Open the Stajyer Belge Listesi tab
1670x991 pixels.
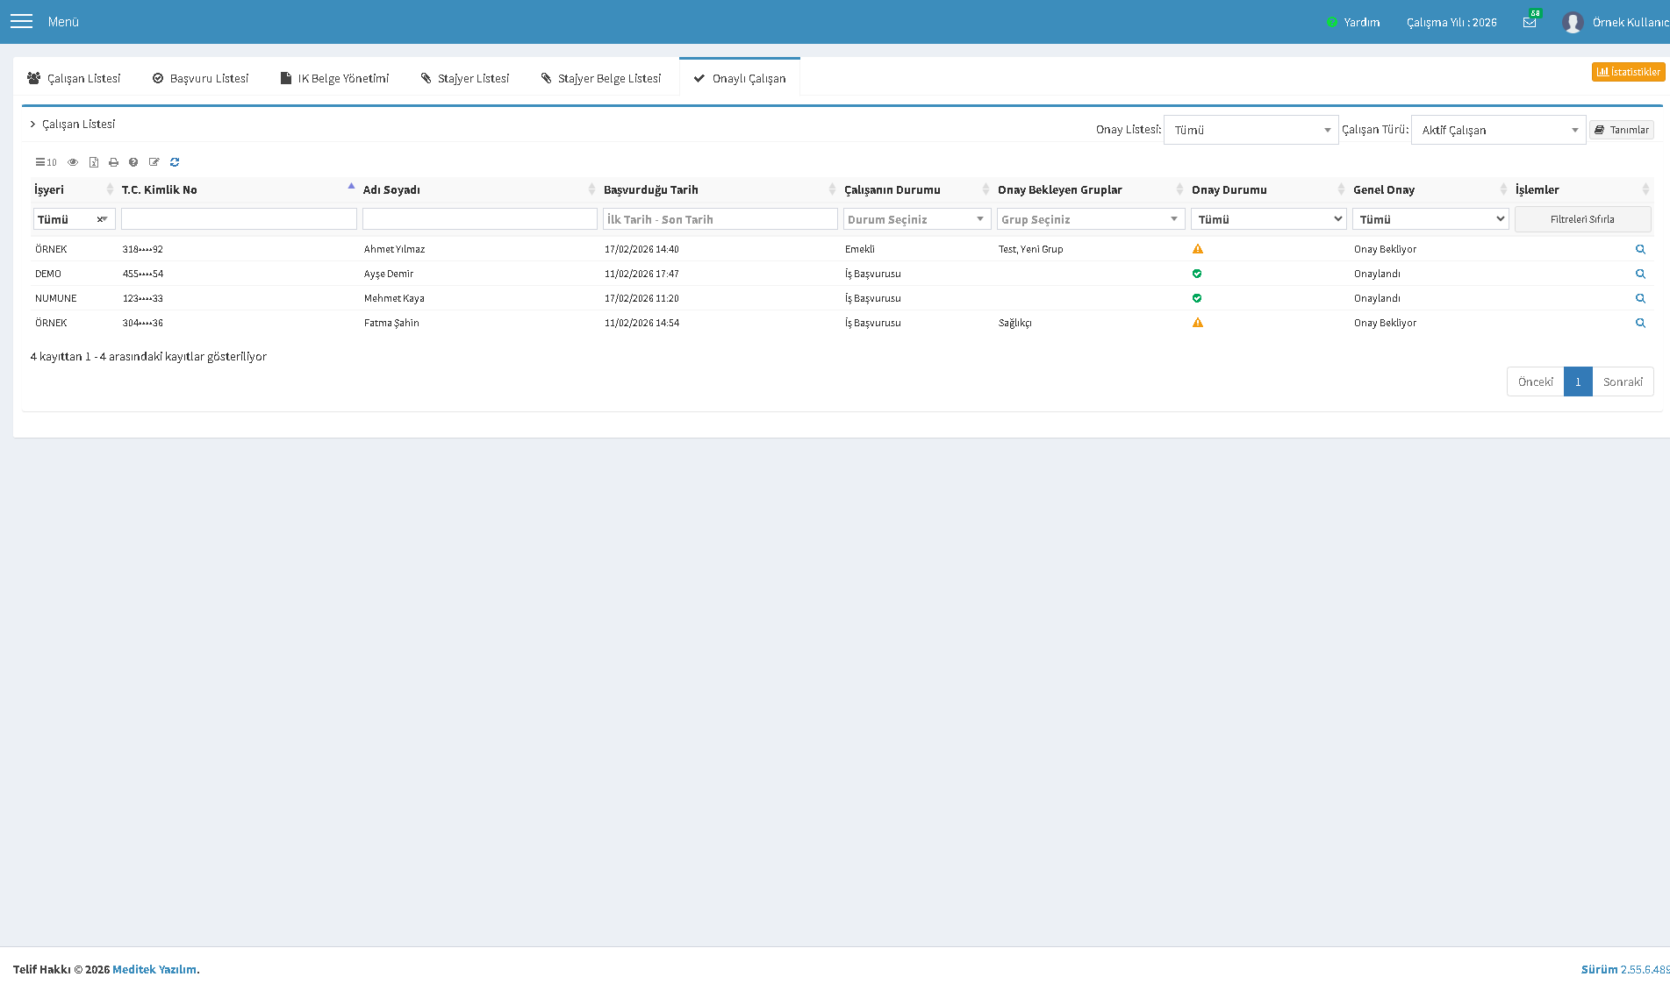pos(601,78)
